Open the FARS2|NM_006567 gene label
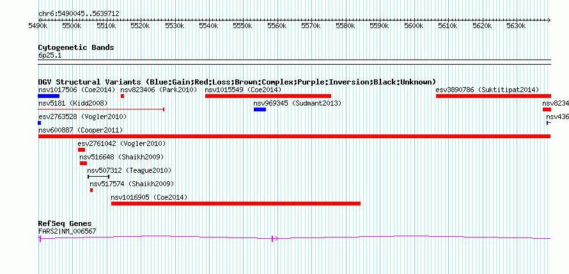 coord(67,231)
